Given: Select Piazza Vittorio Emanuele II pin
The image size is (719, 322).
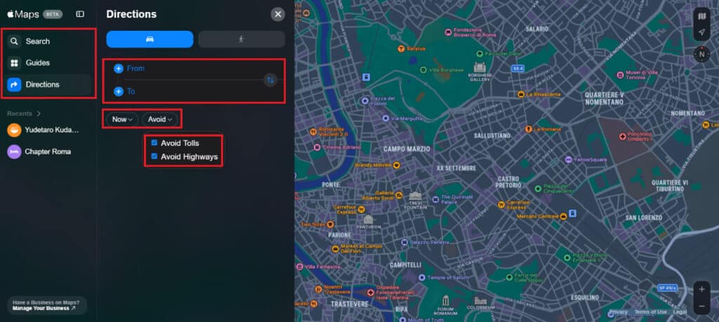Looking at the screenshot, I should 567,257.
